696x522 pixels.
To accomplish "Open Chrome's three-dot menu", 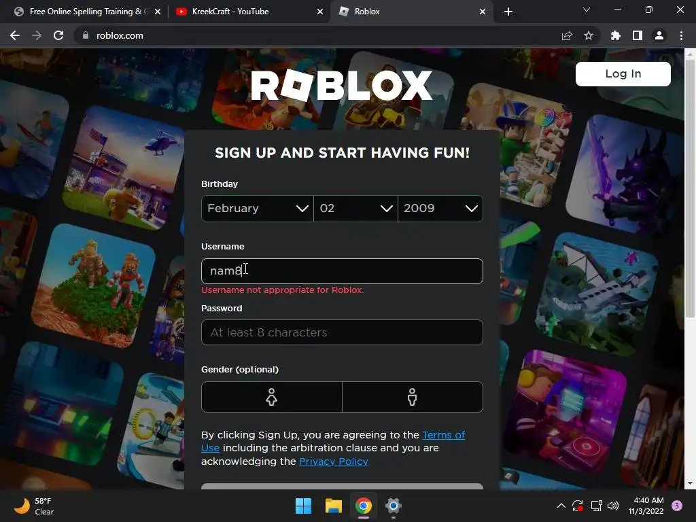I will [x=681, y=35].
